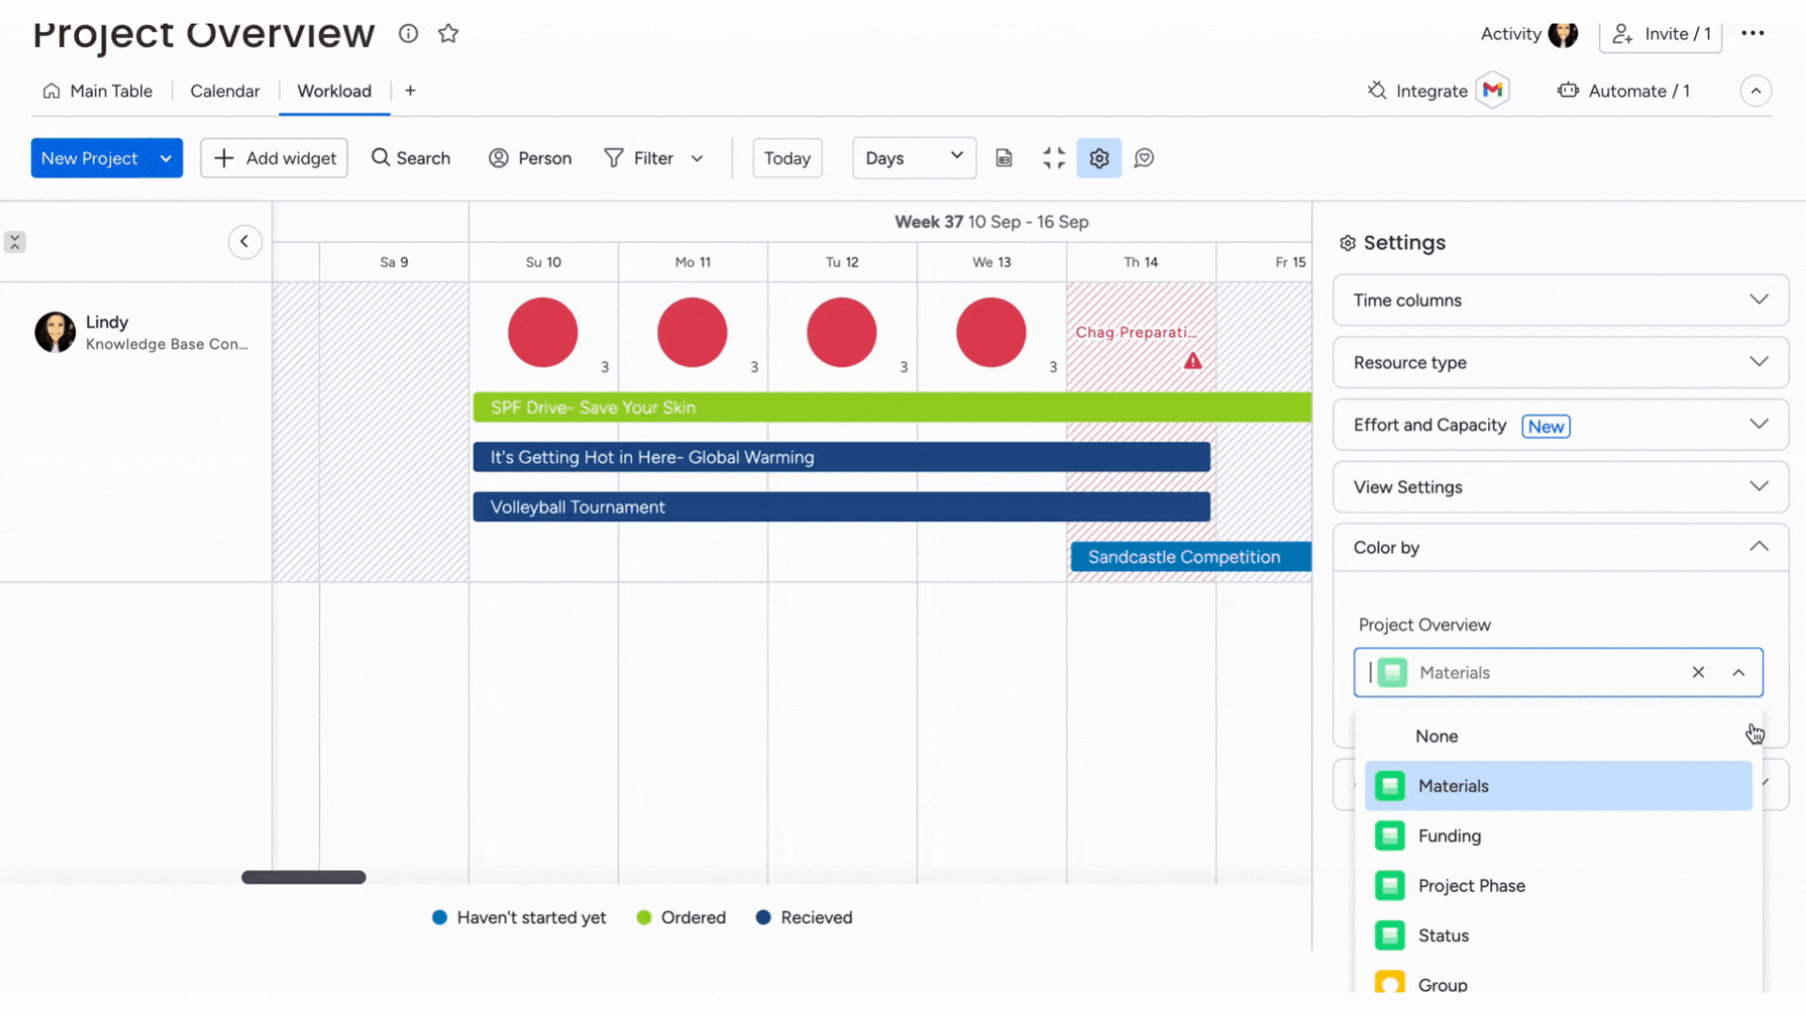Click the Today button
Screen dimensions: 1806x1016
point(786,158)
